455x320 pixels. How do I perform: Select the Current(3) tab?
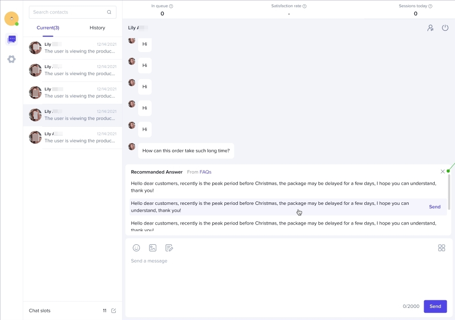[x=48, y=28]
